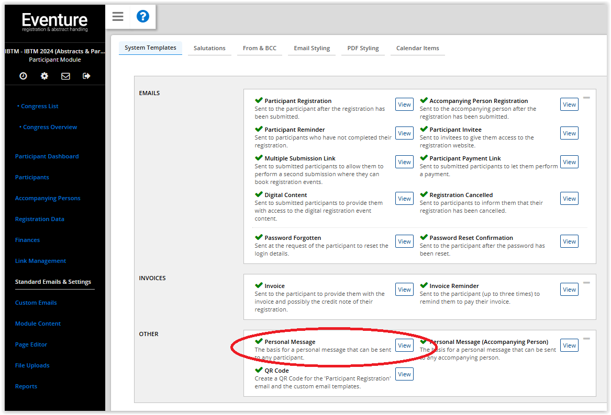Click the green check beside Invoice
The width and height of the screenshot is (611, 415).
pos(259,285)
